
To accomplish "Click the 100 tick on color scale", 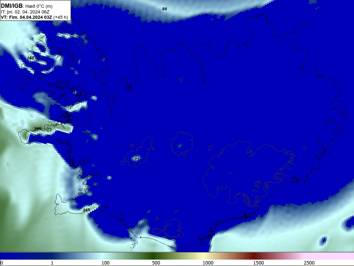I will coord(105,263).
